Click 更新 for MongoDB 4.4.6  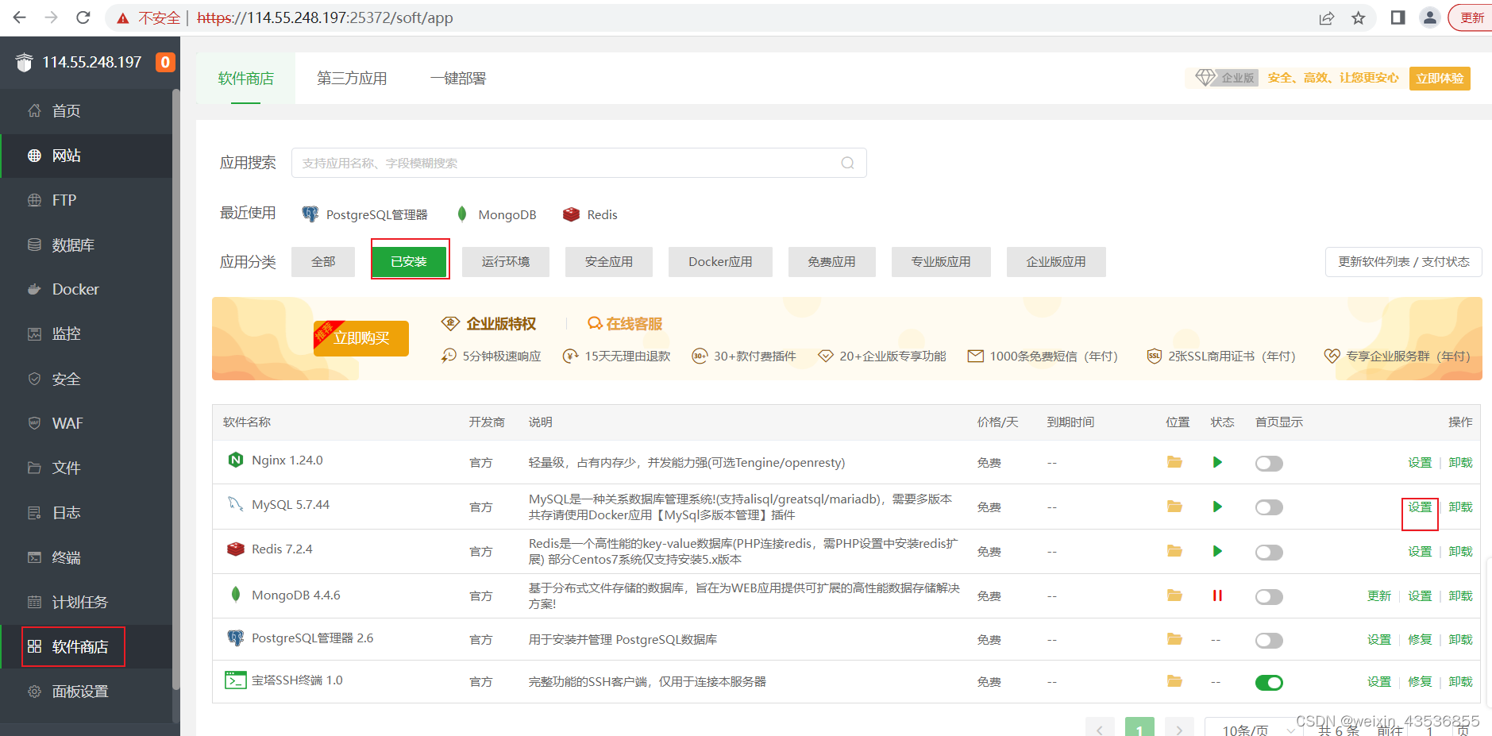click(1379, 596)
